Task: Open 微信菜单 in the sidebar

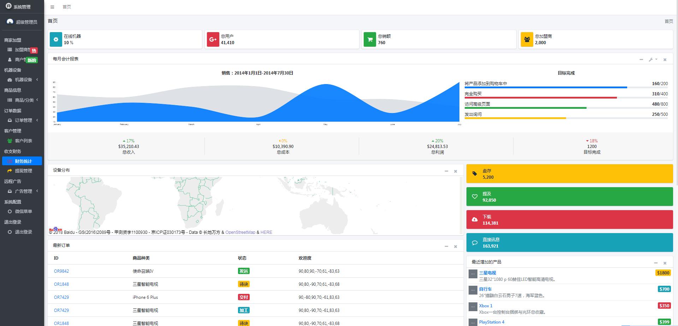Action: [22, 211]
